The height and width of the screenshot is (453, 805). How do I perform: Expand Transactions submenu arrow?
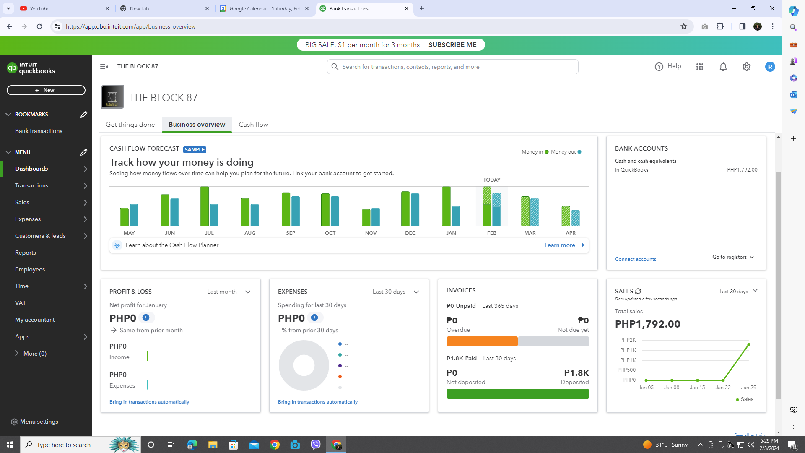85,186
